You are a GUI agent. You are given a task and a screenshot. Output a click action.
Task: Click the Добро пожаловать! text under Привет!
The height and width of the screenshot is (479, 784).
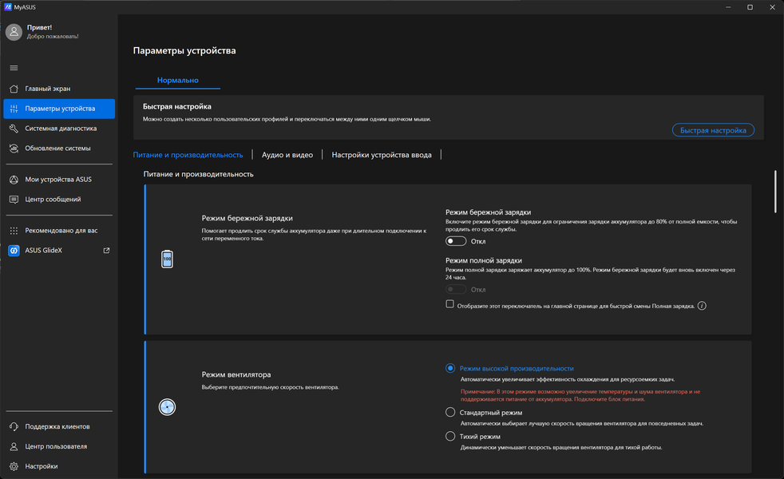[53, 37]
